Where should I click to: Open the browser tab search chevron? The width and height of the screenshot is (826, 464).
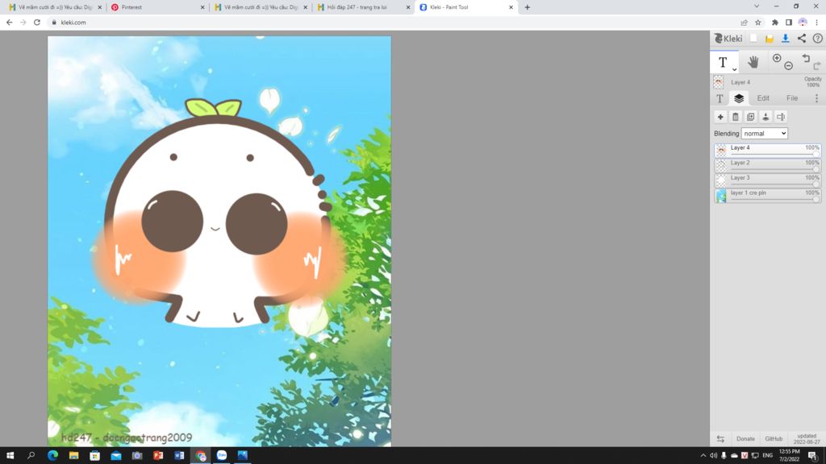click(757, 6)
